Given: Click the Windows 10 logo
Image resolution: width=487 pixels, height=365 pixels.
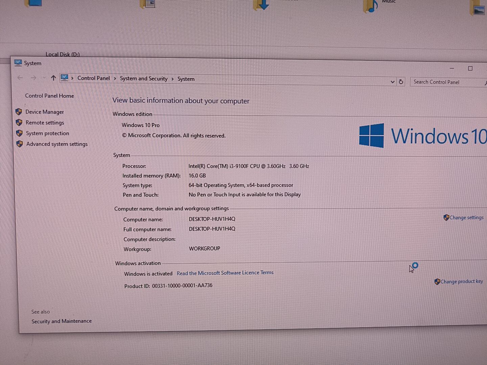Looking at the screenshot, I should click(423, 136).
